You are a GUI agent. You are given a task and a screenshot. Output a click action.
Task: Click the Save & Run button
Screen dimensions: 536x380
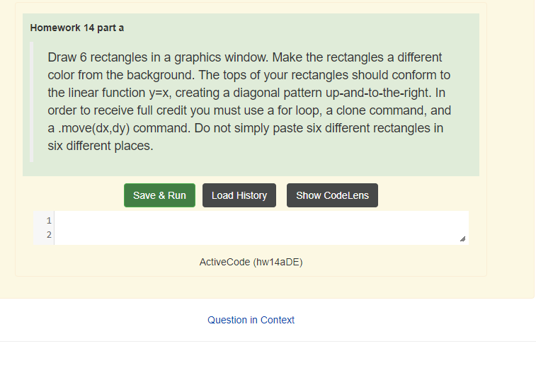[x=159, y=195]
